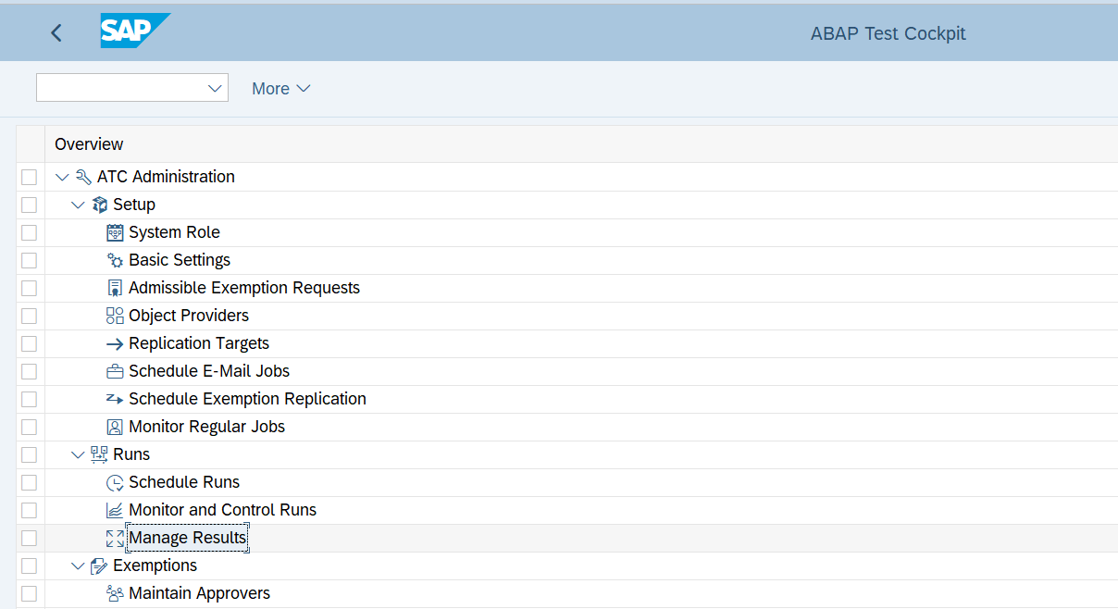Viewport: 1118px width, 609px height.
Task: Collapse the ATC Administration tree node
Action: (x=62, y=177)
